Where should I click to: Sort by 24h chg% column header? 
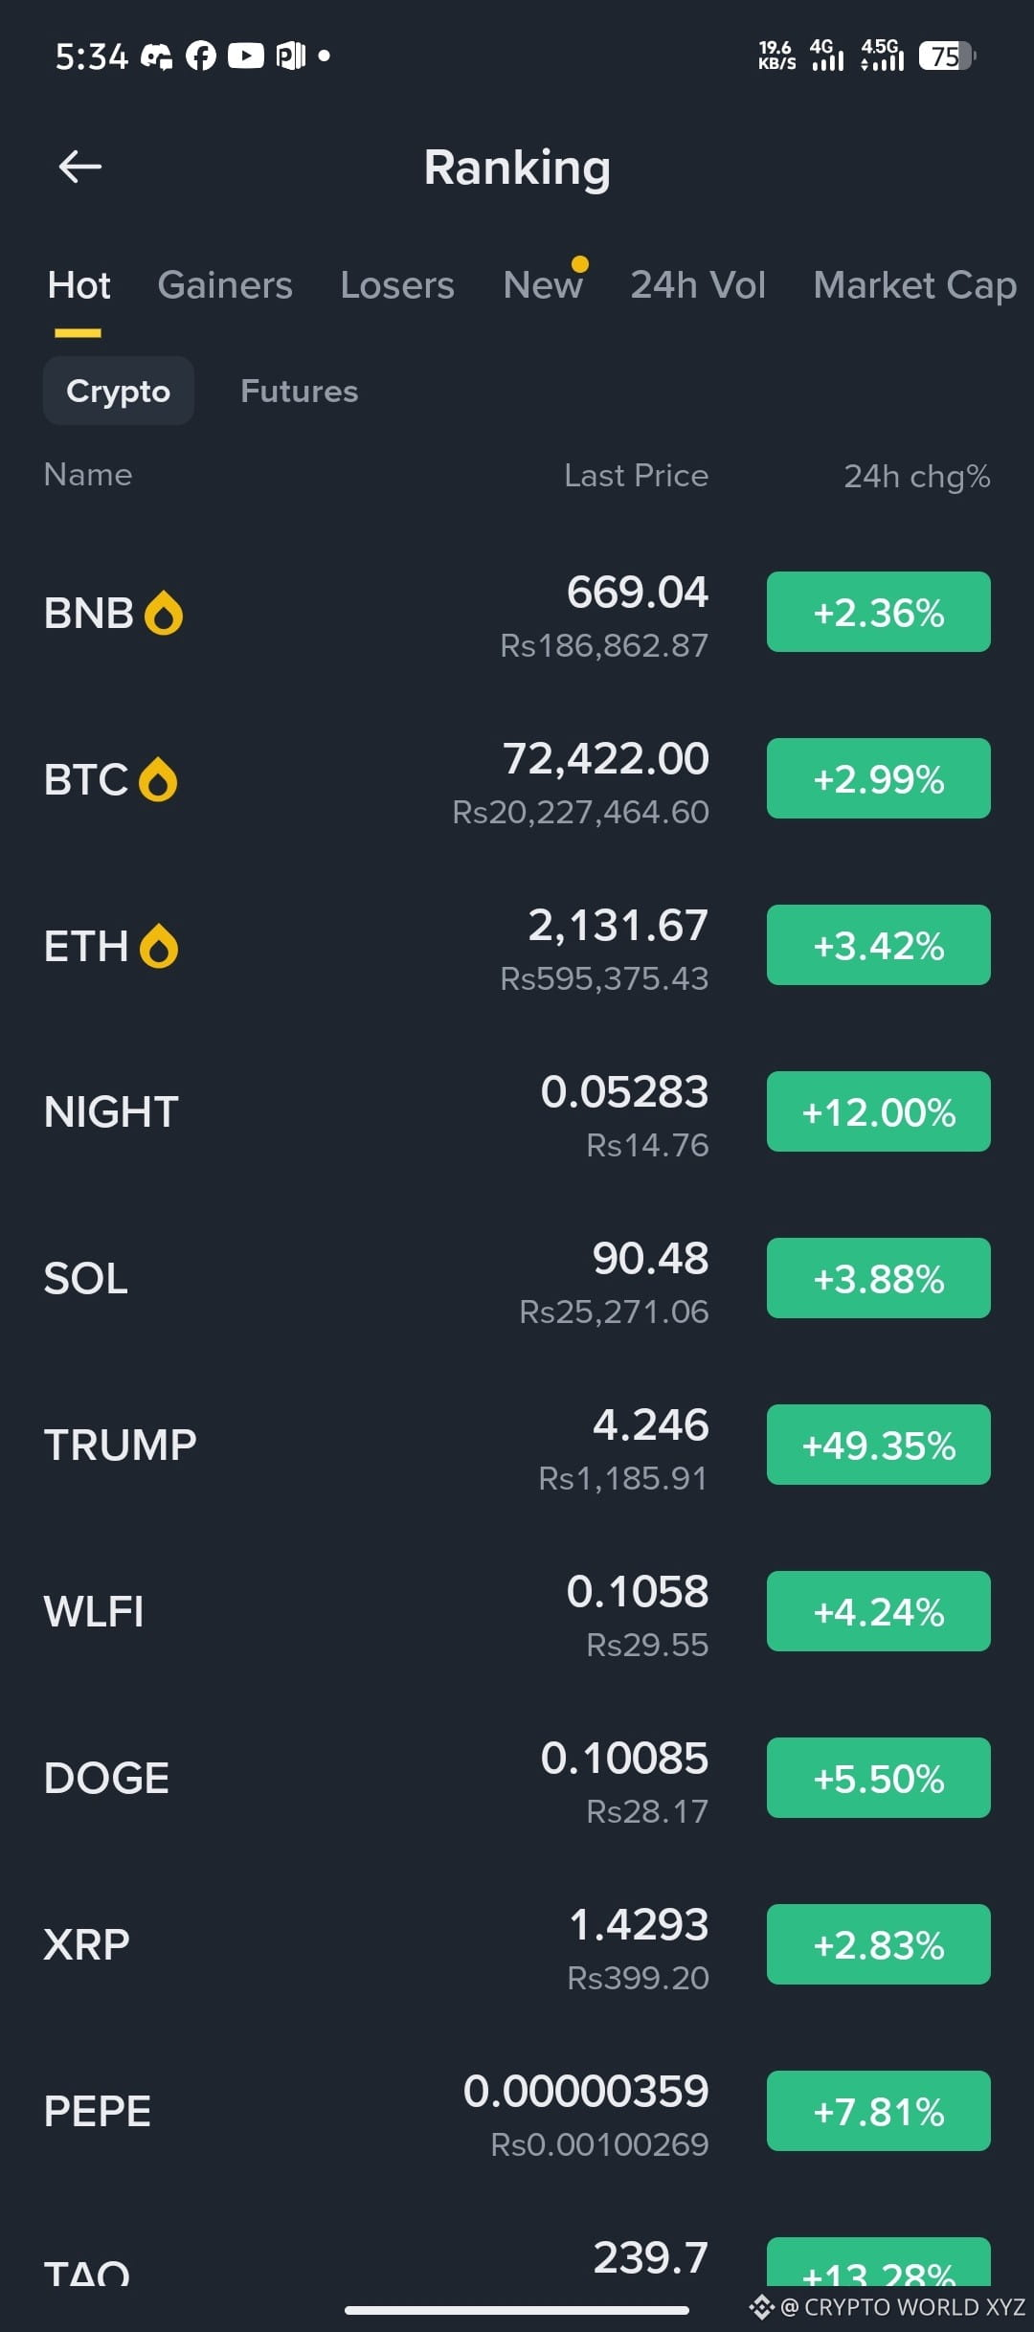point(916,476)
